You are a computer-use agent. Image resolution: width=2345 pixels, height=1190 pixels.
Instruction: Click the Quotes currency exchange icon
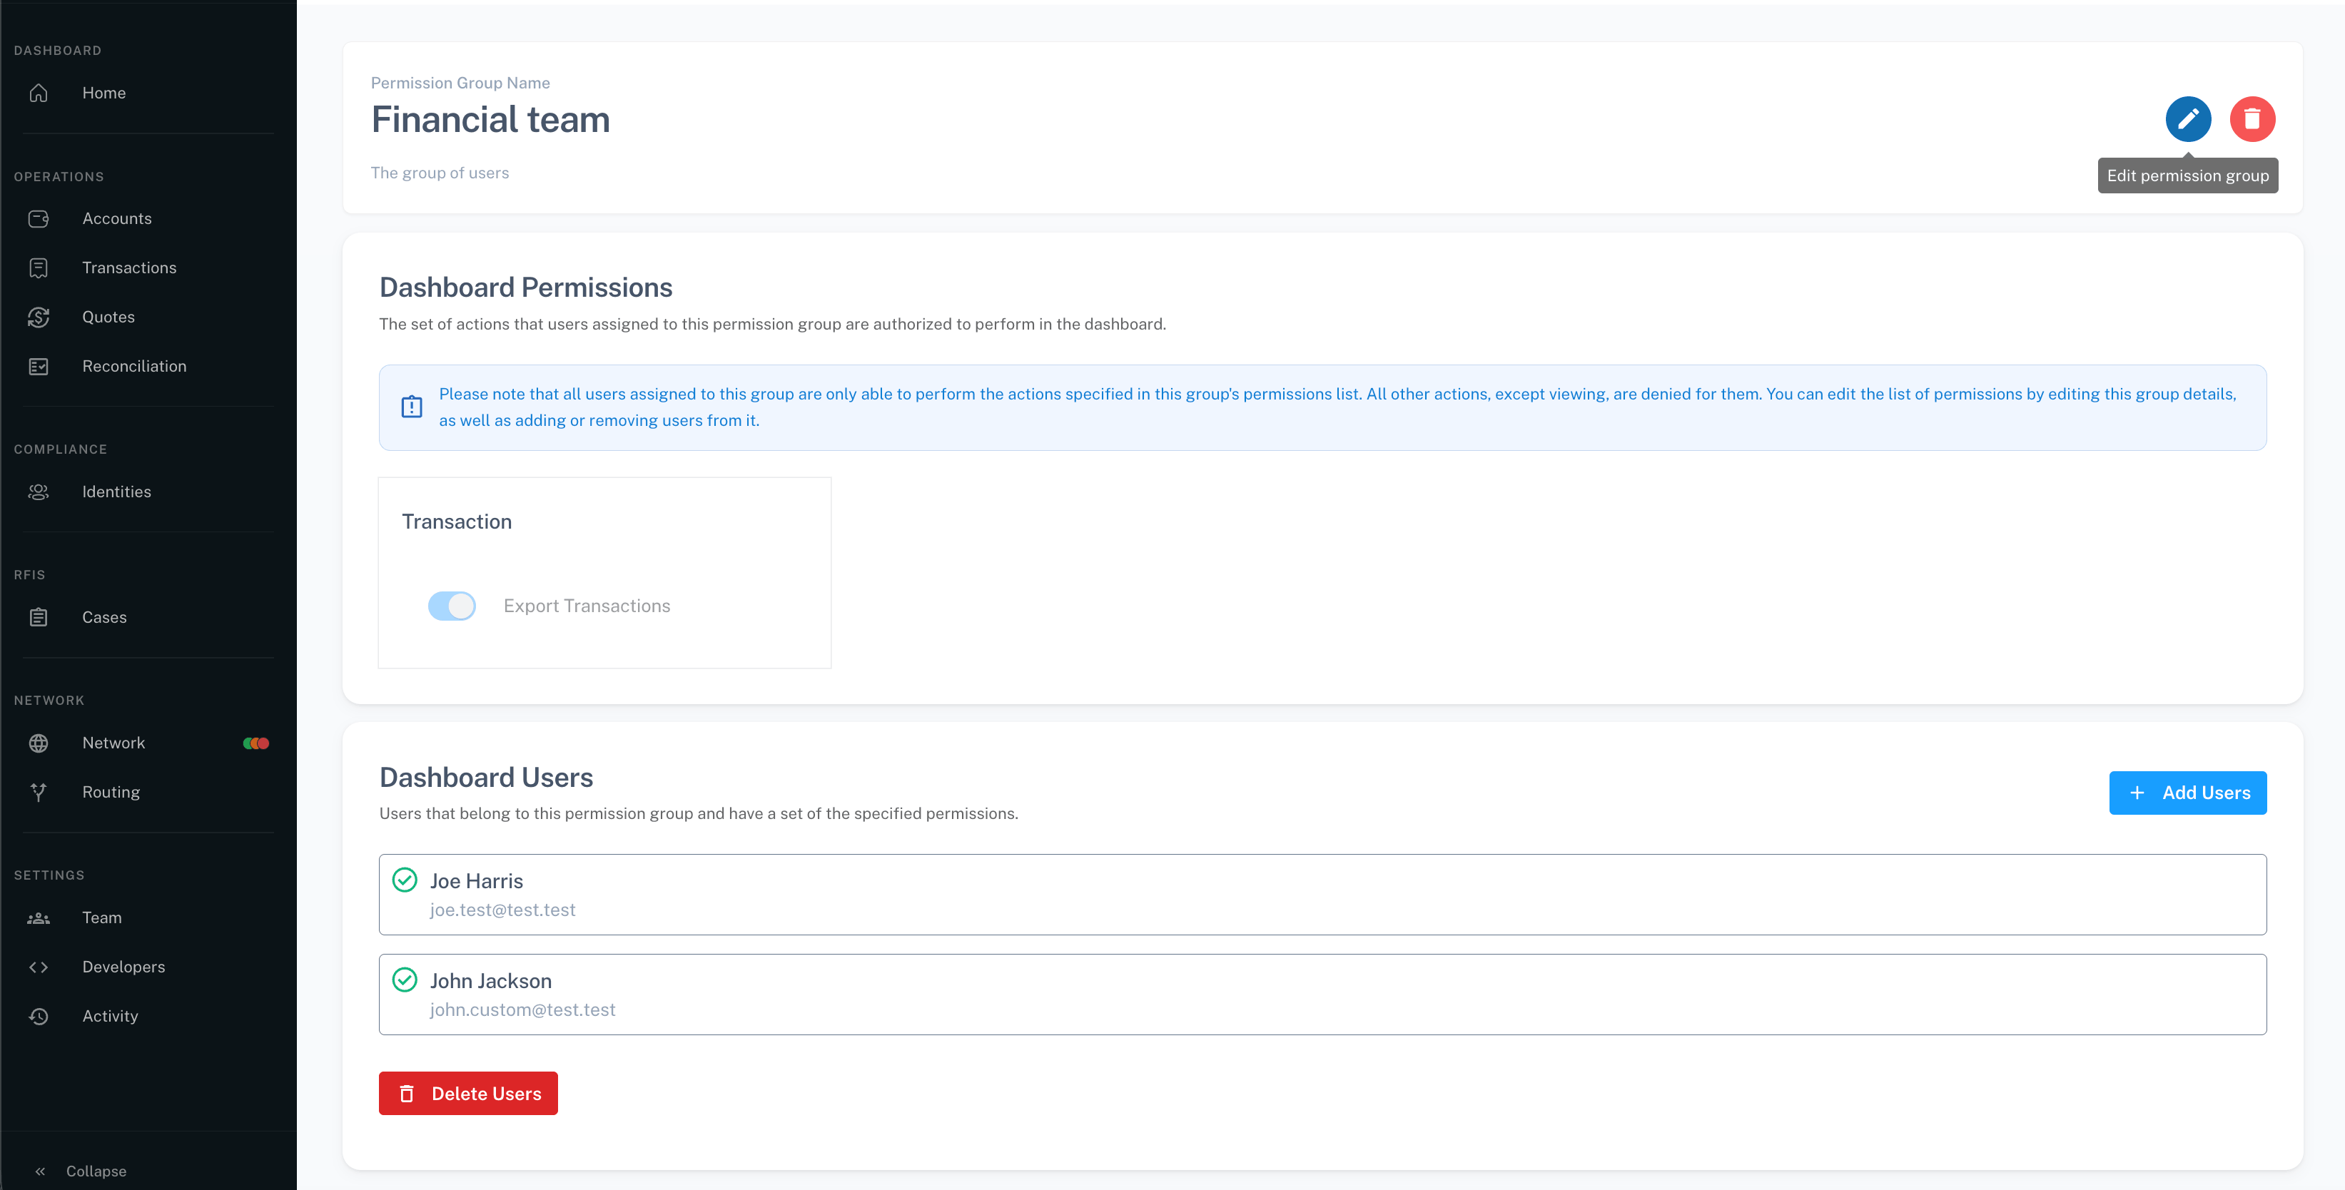(x=39, y=317)
